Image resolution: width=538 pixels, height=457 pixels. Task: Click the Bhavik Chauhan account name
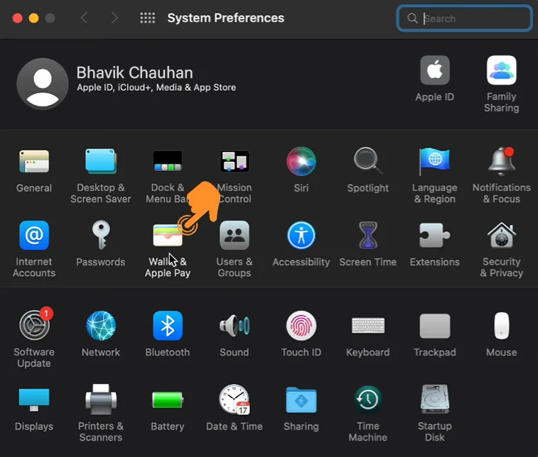(x=134, y=72)
